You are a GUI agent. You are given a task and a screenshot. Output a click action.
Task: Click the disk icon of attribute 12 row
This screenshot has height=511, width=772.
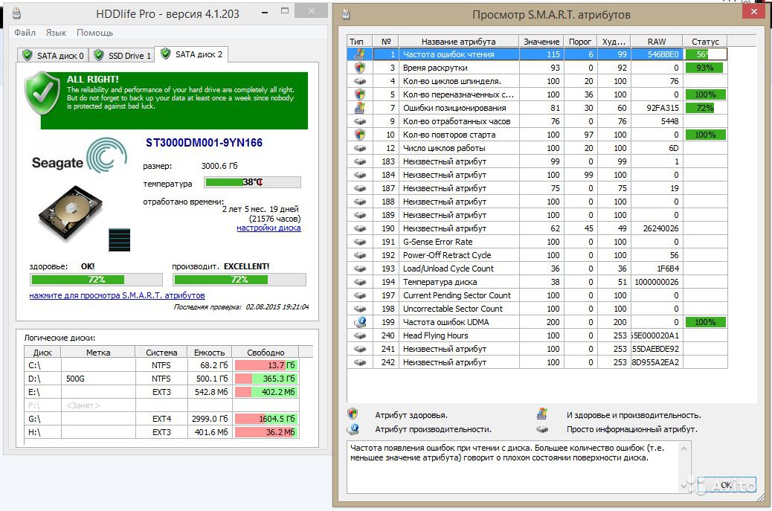[x=360, y=148]
